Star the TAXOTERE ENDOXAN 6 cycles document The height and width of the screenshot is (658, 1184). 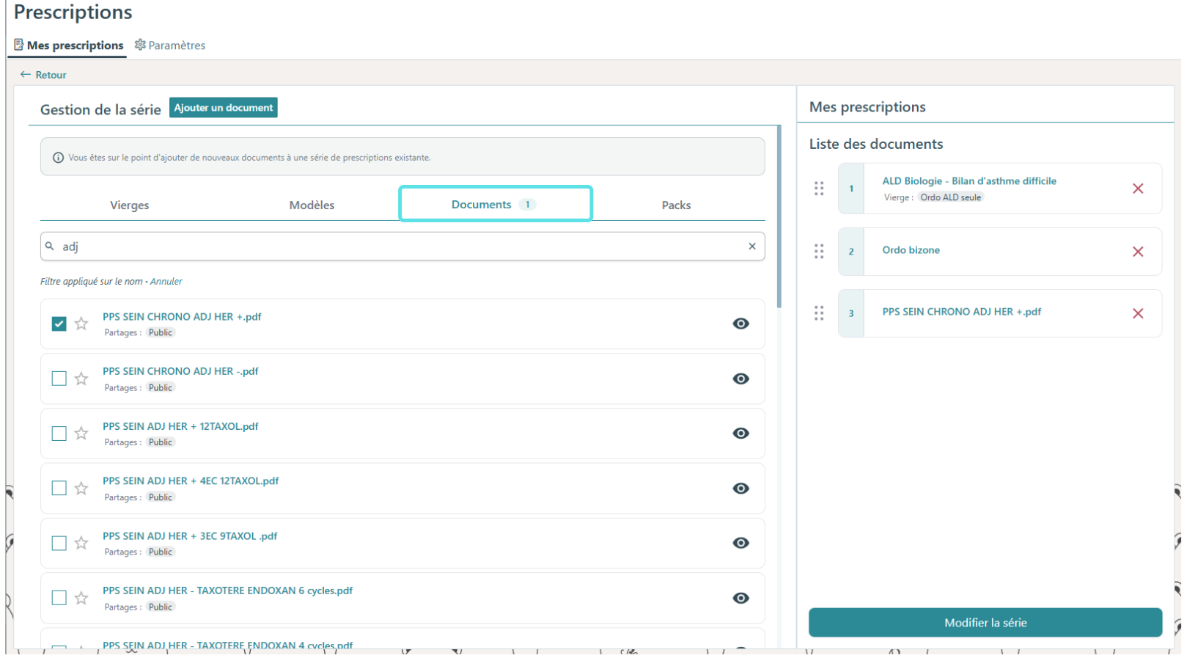(81, 598)
